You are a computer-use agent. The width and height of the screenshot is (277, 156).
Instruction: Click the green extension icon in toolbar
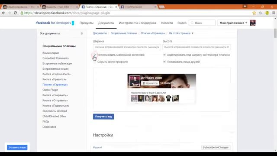(x=267, y=13)
